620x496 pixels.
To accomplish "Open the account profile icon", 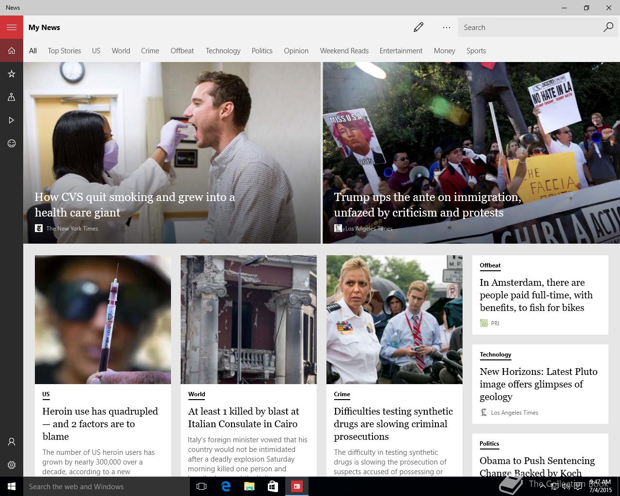I will pyautogui.click(x=12, y=442).
